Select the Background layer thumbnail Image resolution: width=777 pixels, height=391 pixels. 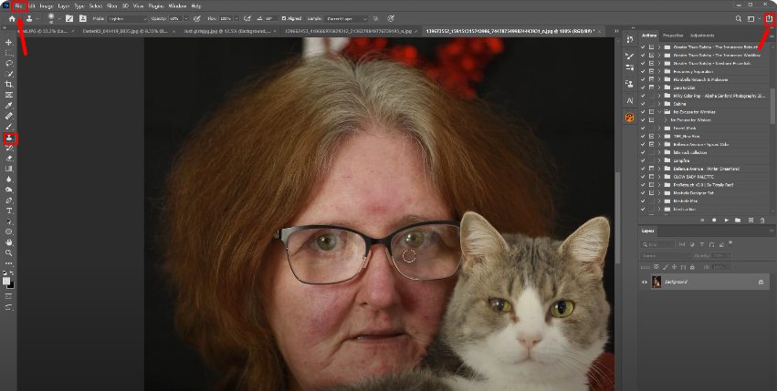click(656, 283)
